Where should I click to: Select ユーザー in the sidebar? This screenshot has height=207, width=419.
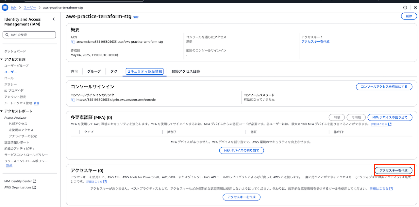point(10,72)
